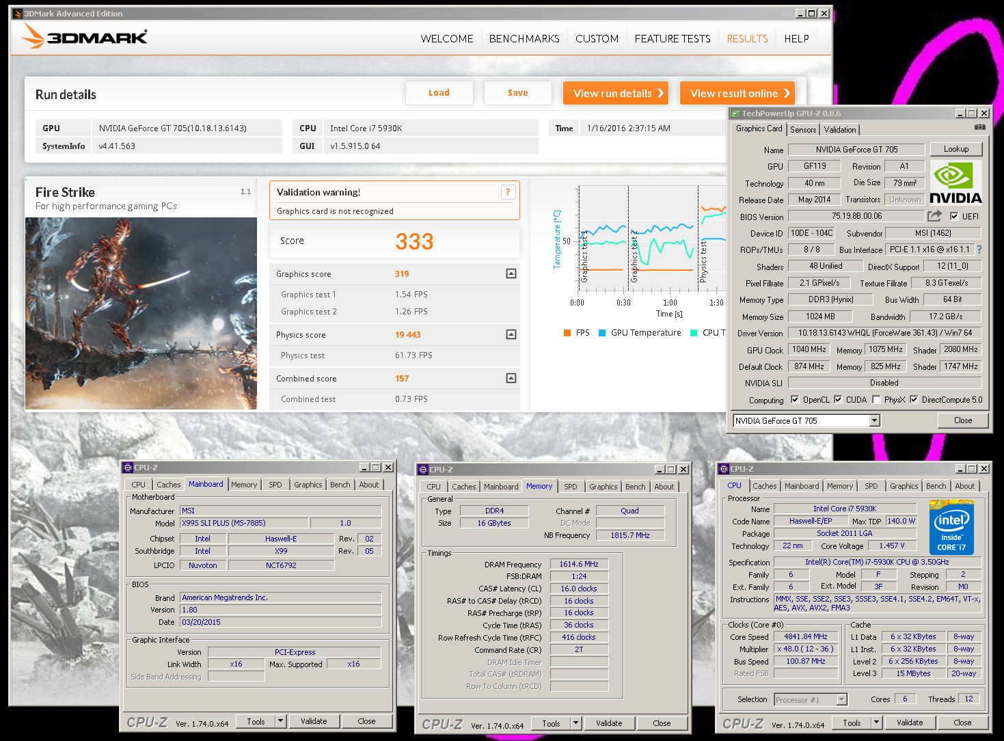Go to the WELCOME section in 3DMark
Screen dimensions: 1004x741
click(x=447, y=39)
